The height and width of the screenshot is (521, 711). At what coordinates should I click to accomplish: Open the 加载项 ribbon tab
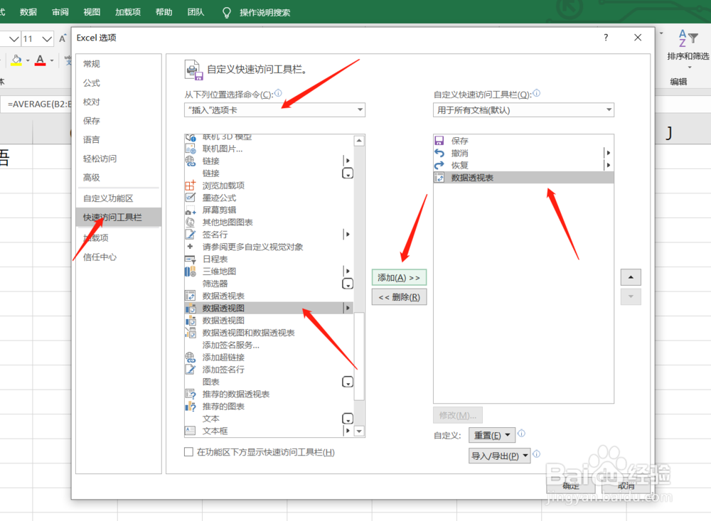click(x=128, y=12)
